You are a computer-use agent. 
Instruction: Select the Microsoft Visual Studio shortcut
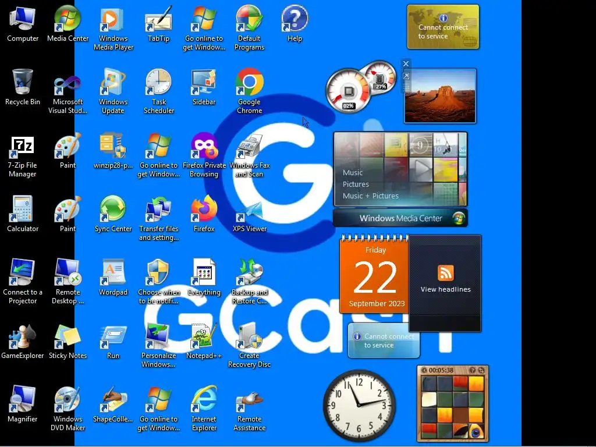68,92
